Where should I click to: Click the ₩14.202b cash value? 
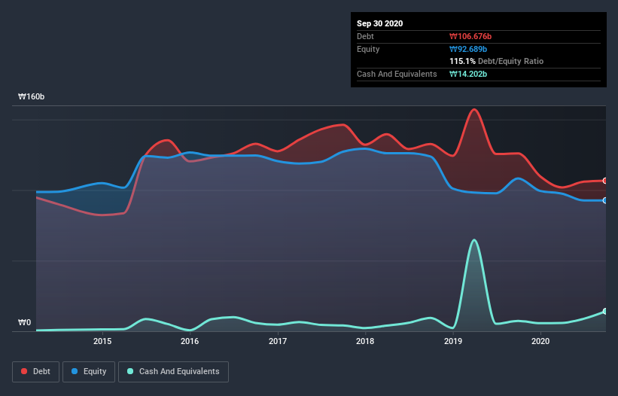pyautogui.click(x=468, y=74)
